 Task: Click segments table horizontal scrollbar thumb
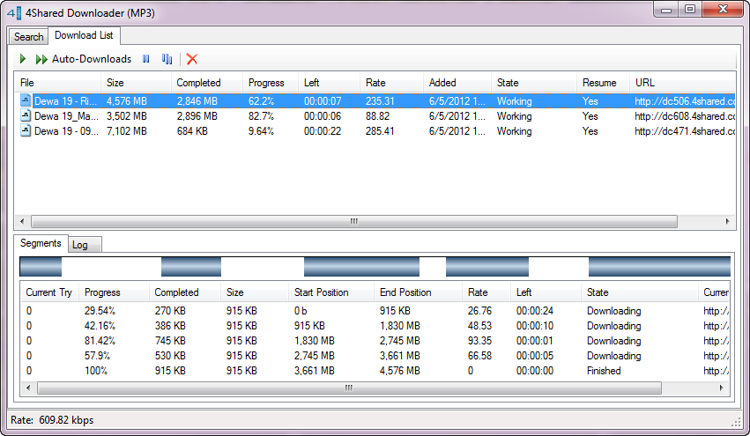pos(349,388)
